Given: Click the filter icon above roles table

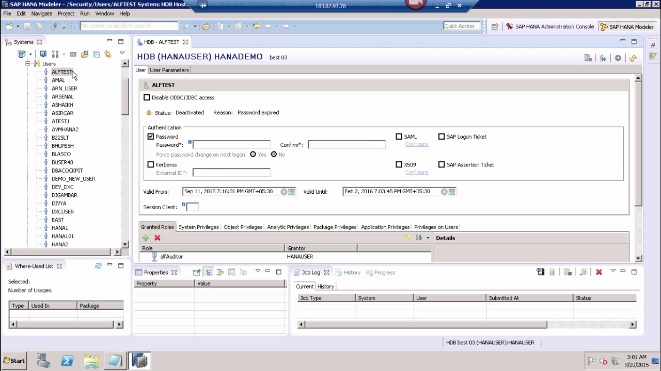Looking at the screenshot, I should click(x=408, y=238).
